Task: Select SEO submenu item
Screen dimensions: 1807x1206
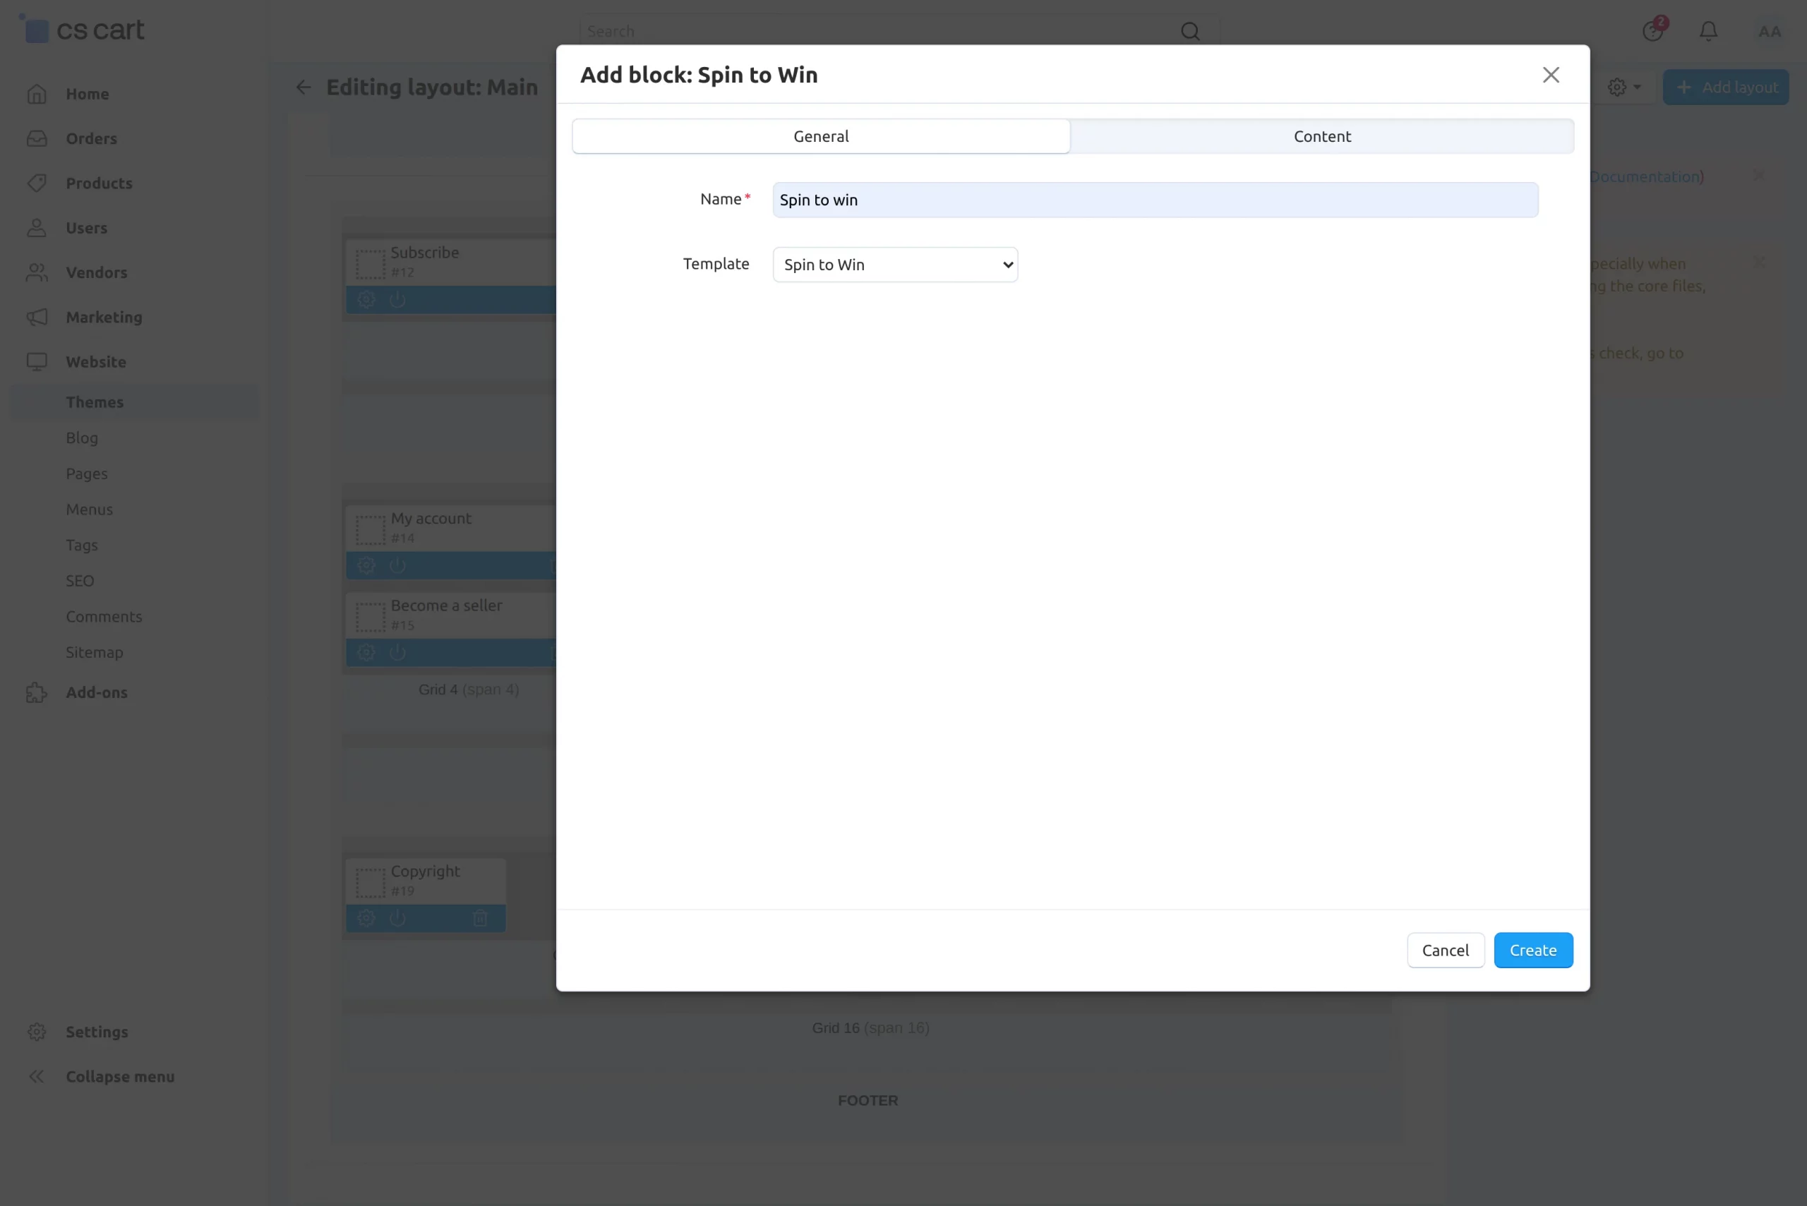Action: (79, 581)
